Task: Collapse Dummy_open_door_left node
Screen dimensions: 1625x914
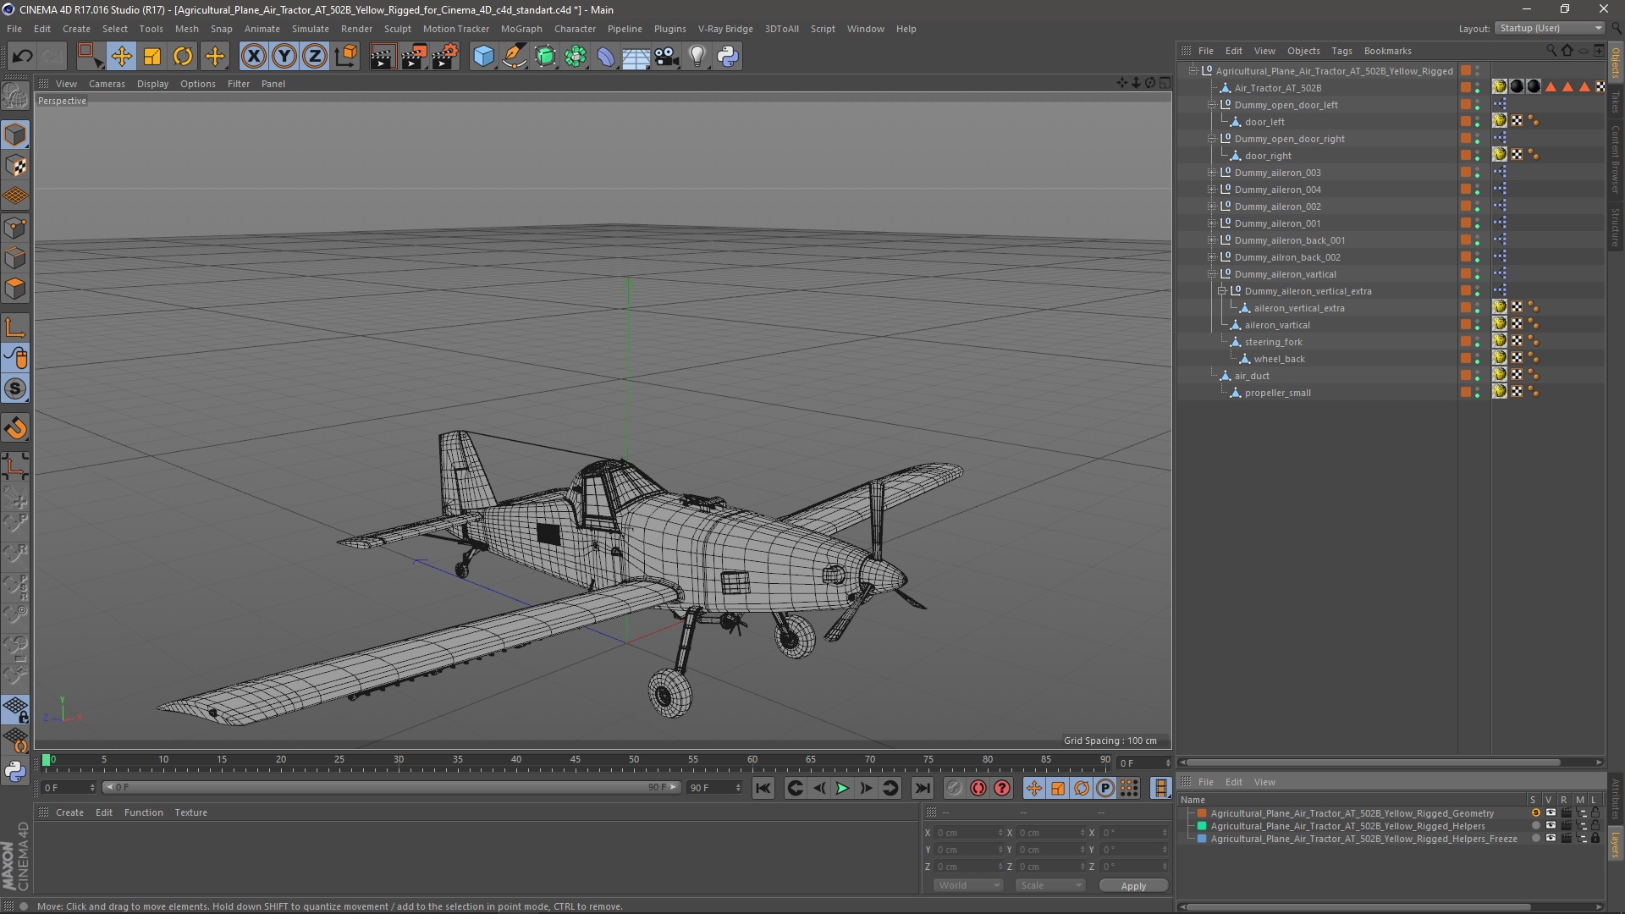Action: (1212, 105)
